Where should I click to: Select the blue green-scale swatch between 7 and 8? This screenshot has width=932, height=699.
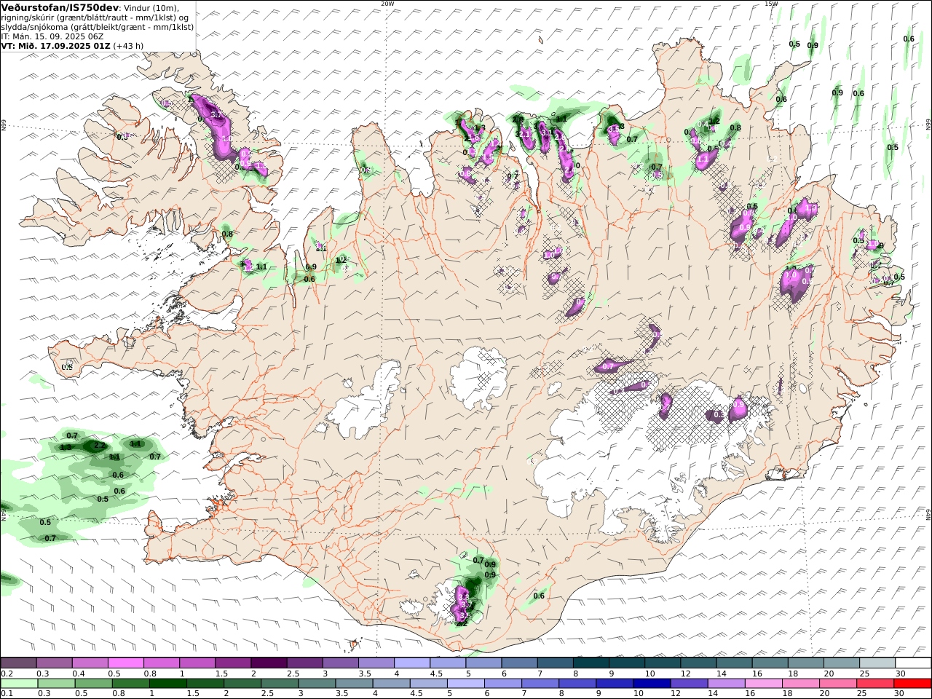pos(540,684)
